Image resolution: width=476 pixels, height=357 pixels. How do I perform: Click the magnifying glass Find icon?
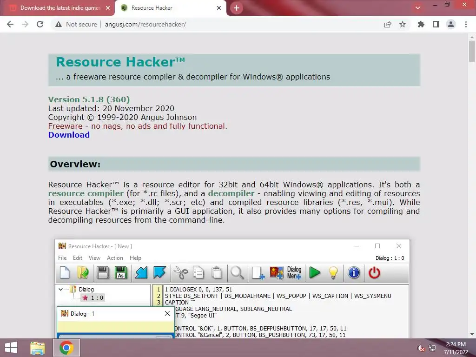point(237,272)
